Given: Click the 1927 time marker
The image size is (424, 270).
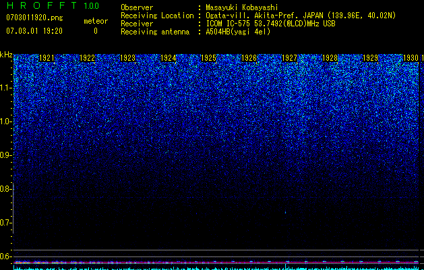Looking at the screenshot, I should (x=290, y=58).
